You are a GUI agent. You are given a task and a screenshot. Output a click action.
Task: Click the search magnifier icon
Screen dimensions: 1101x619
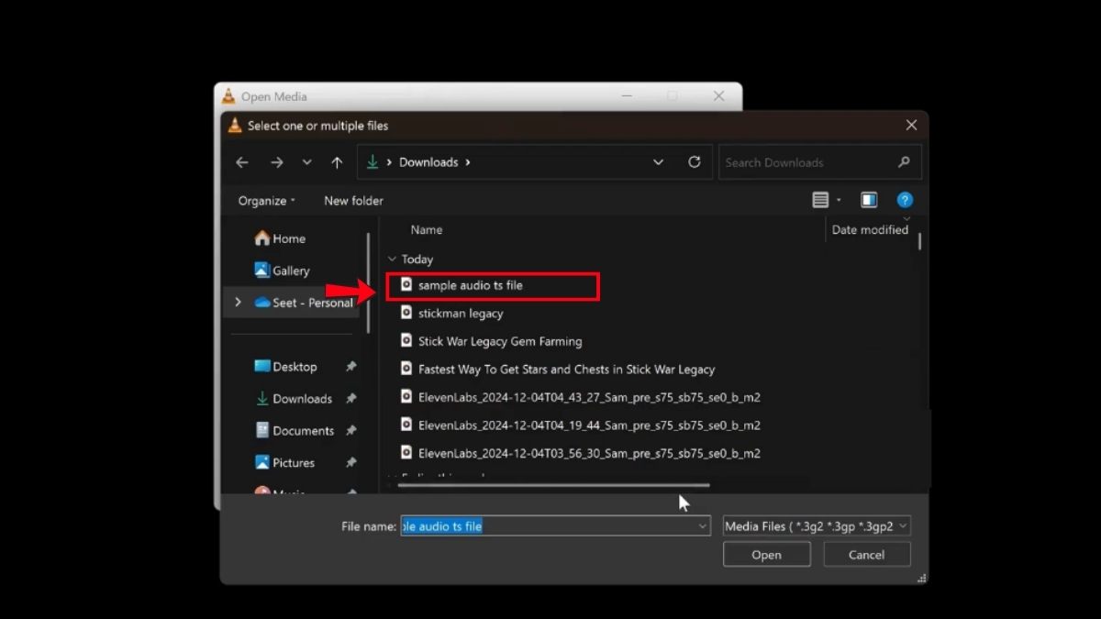click(904, 162)
